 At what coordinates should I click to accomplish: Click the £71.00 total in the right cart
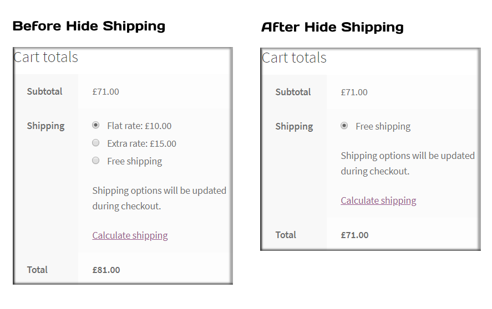click(x=354, y=235)
